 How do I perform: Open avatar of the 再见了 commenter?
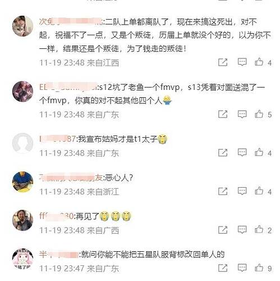click(x=22, y=220)
